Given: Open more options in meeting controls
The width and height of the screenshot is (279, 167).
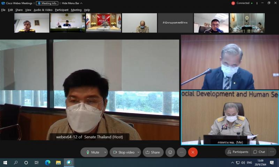Looking at the screenshot, I should click(x=181, y=152).
